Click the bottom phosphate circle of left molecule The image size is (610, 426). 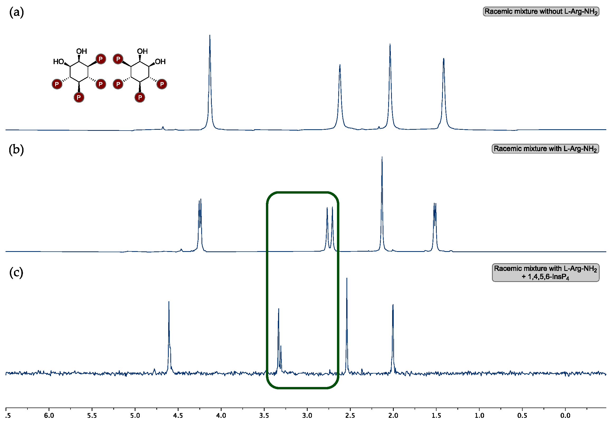(x=79, y=97)
